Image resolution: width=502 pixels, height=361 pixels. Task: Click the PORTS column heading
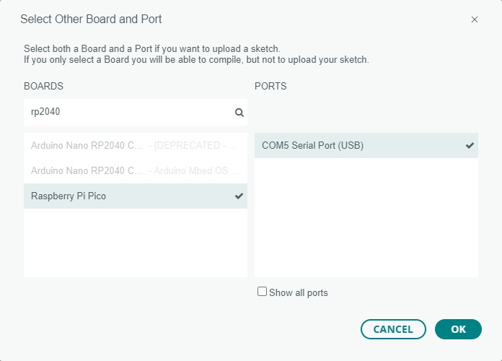270,86
